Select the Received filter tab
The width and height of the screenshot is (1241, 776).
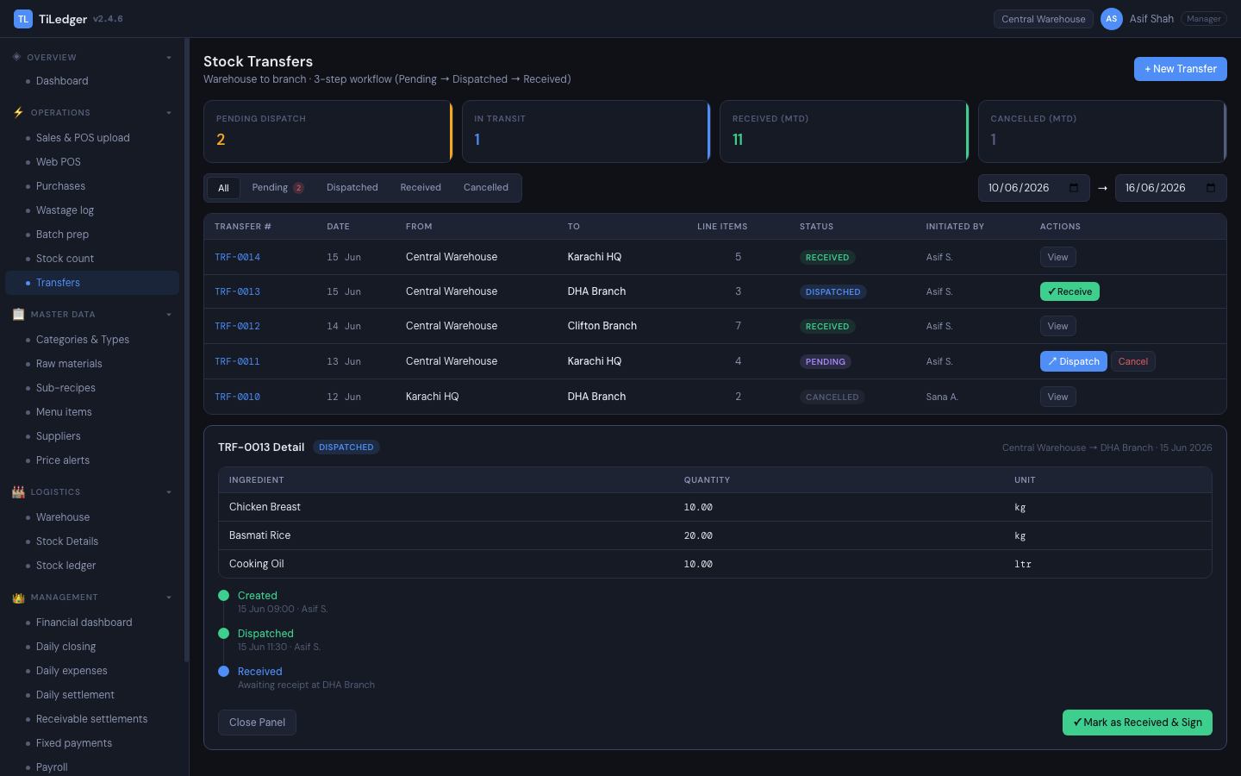tap(421, 188)
